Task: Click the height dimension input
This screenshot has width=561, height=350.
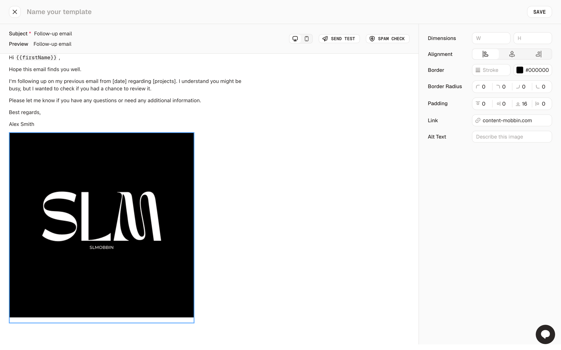Action: coord(532,38)
